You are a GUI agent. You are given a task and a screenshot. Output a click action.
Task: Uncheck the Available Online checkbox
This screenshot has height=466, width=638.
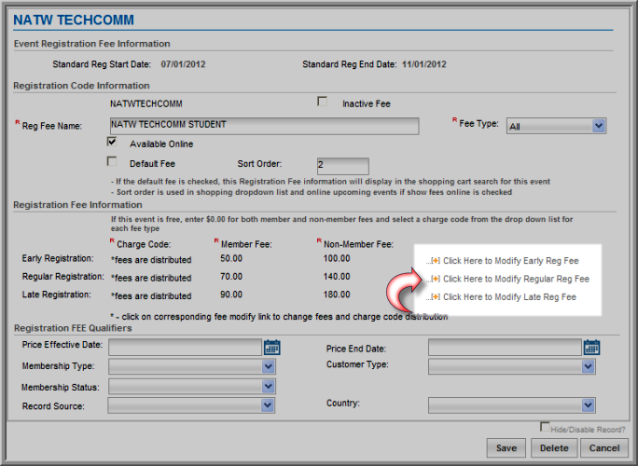click(x=112, y=142)
